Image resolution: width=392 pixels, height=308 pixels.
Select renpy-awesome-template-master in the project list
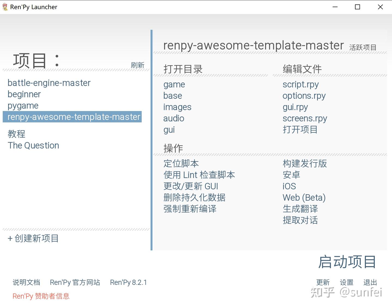72,117
